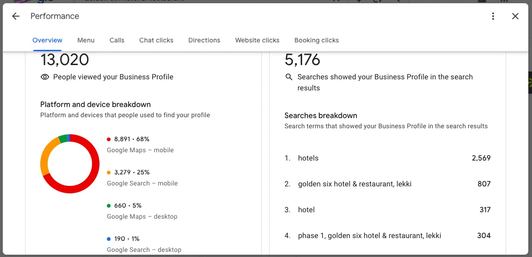This screenshot has height=257, width=532.
Task: View the Website clicks tab
Action: coord(257,40)
